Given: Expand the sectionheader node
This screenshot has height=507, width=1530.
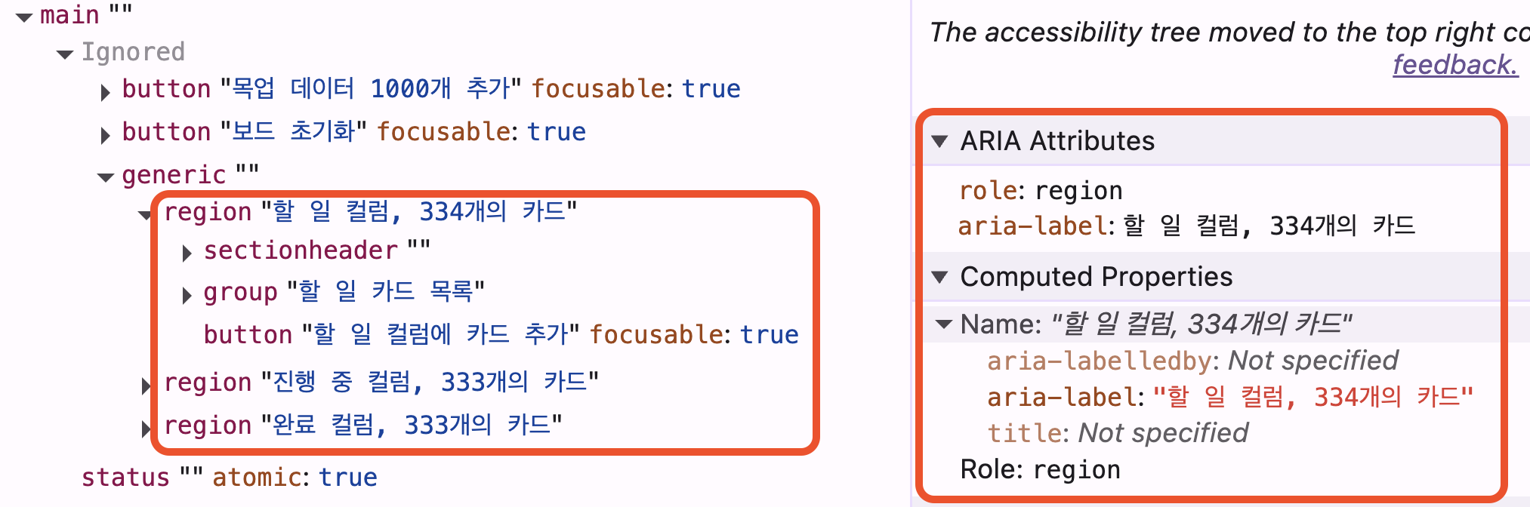Looking at the screenshot, I should click(x=187, y=253).
